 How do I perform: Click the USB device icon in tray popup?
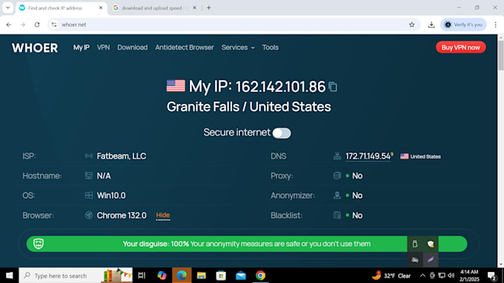[415, 244]
